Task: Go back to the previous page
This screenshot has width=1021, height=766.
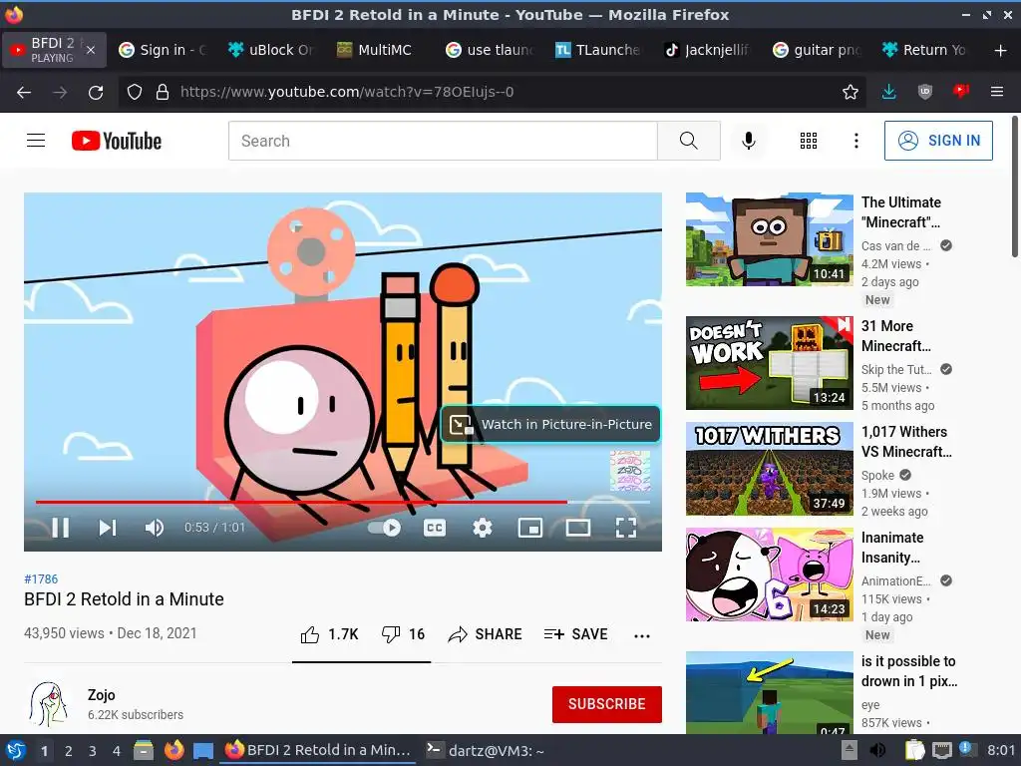Action: pos(24,93)
